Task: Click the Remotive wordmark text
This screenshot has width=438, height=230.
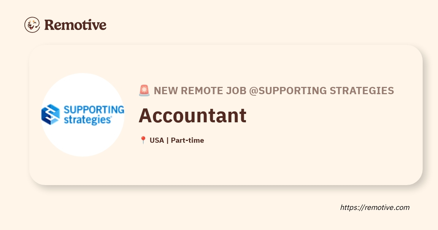Action: (75, 25)
